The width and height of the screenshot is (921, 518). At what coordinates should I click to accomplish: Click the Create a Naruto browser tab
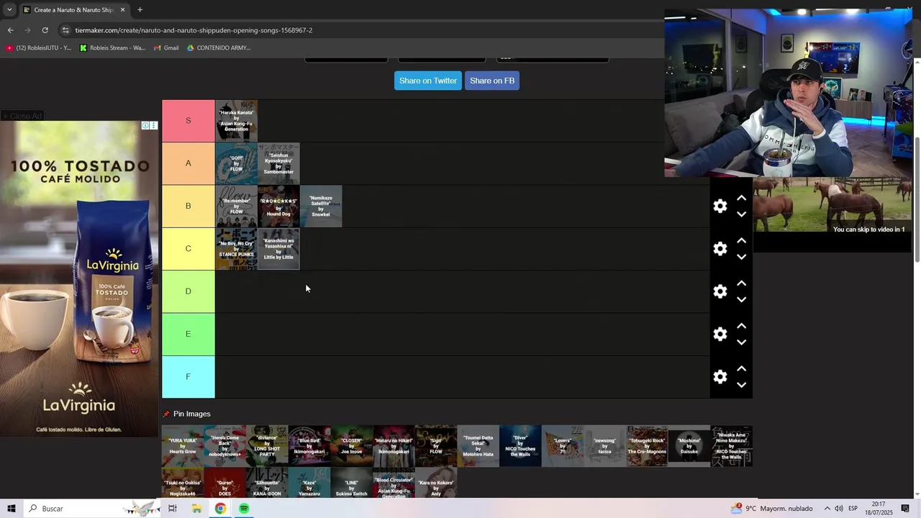pyautogui.click(x=73, y=10)
